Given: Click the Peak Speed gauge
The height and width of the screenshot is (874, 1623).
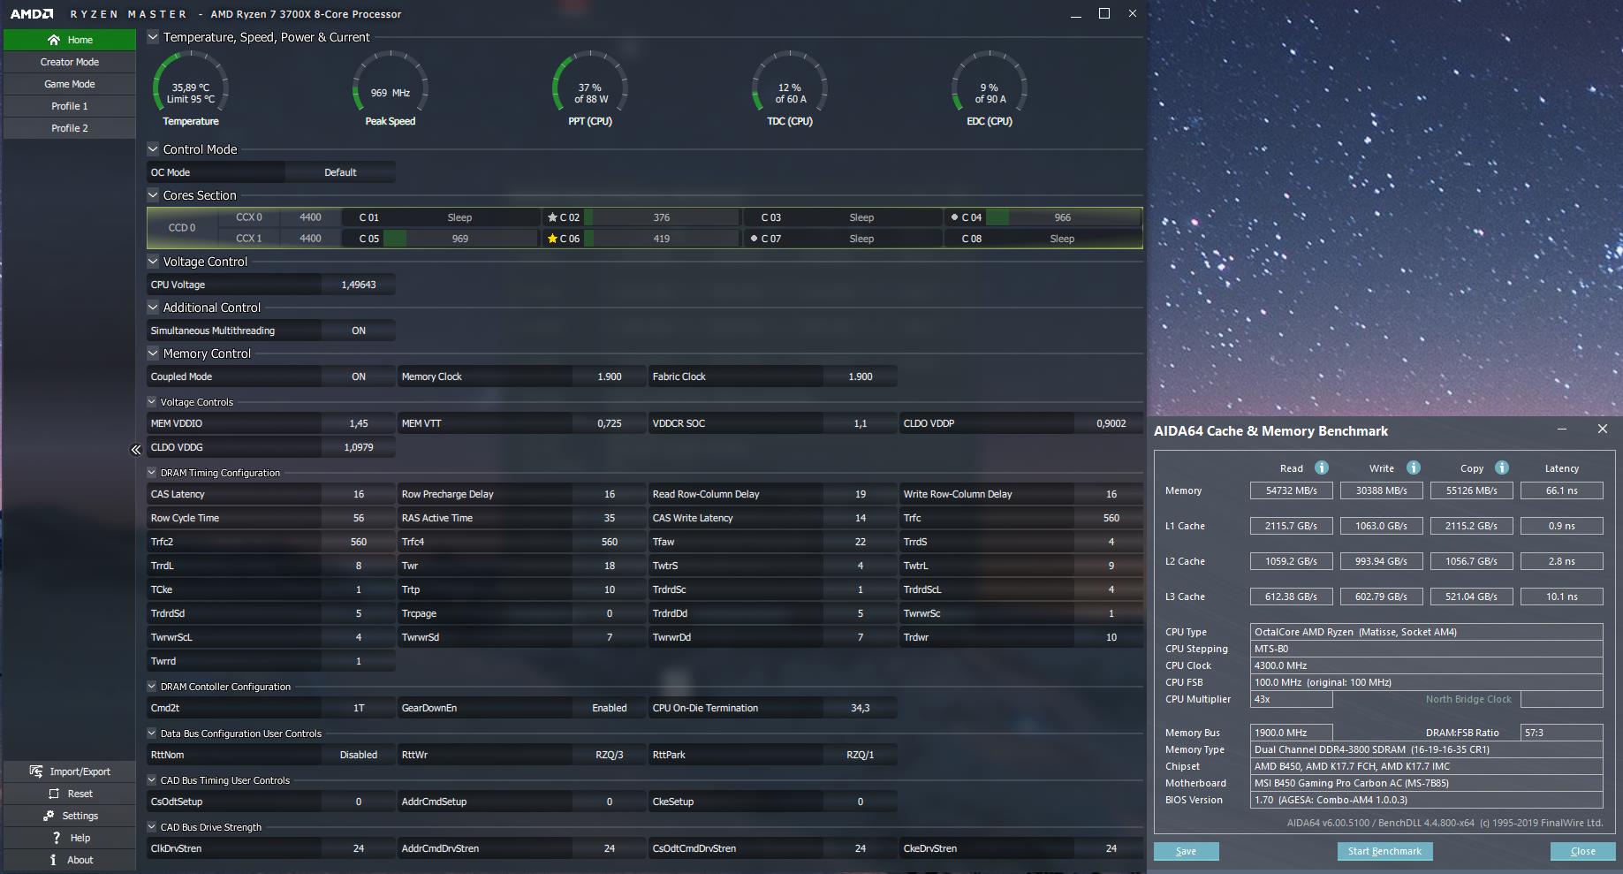Looking at the screenshot, I should (391, 88).
